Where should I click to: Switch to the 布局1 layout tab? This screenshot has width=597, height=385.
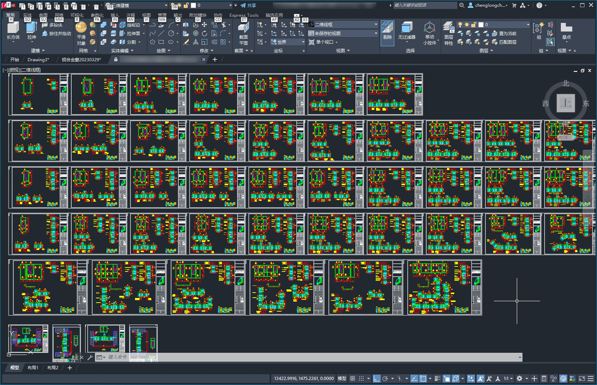click(x=33, y=367)
